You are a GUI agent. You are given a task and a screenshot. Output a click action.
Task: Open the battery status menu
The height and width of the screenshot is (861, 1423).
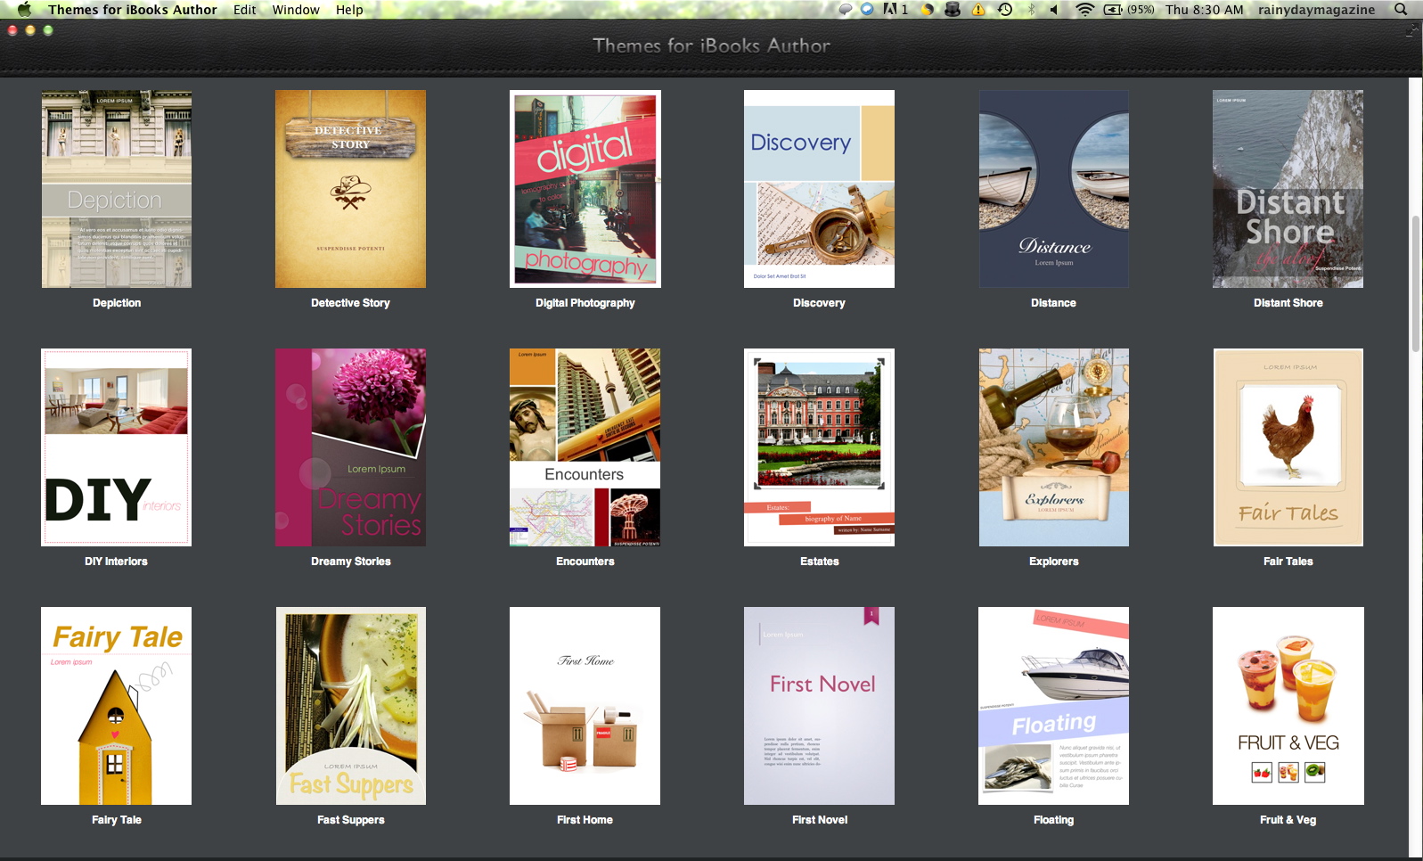1128,10
